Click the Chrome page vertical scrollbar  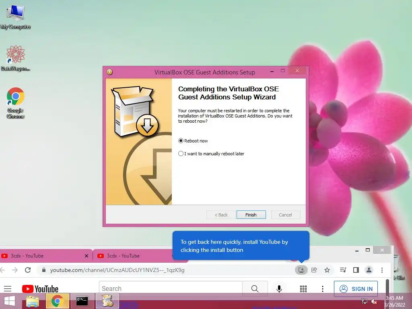pos(387,286)
